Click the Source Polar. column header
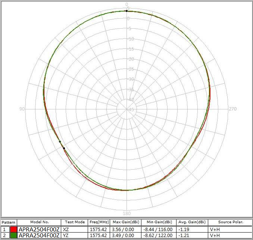The height and width of the screenshot is (240, 253). pos(230,222)
